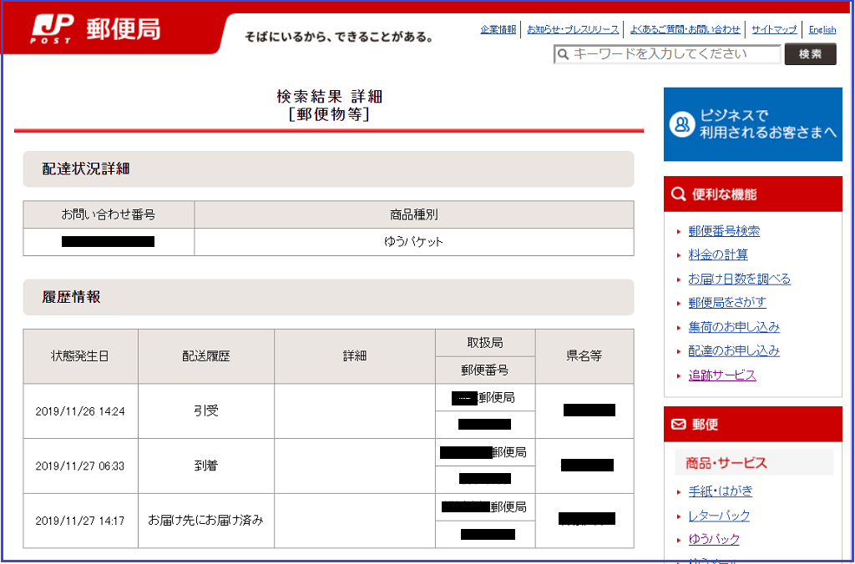Go to よくあるご質問・お問い合わせ

point(685,29)
